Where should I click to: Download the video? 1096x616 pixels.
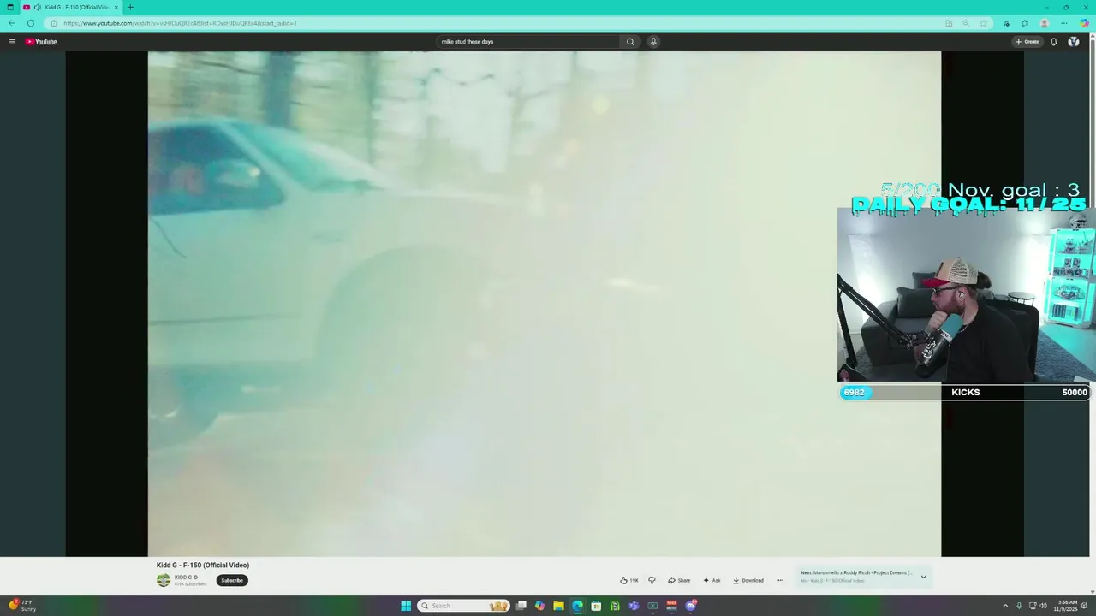[x=748, y=580]
